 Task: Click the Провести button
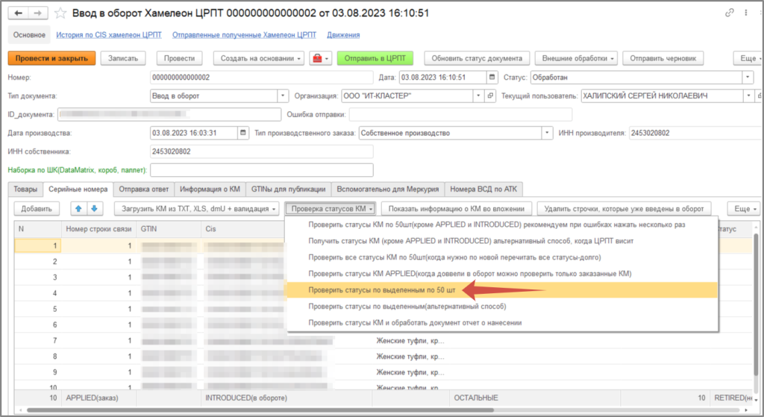click(x=179, y=58)
